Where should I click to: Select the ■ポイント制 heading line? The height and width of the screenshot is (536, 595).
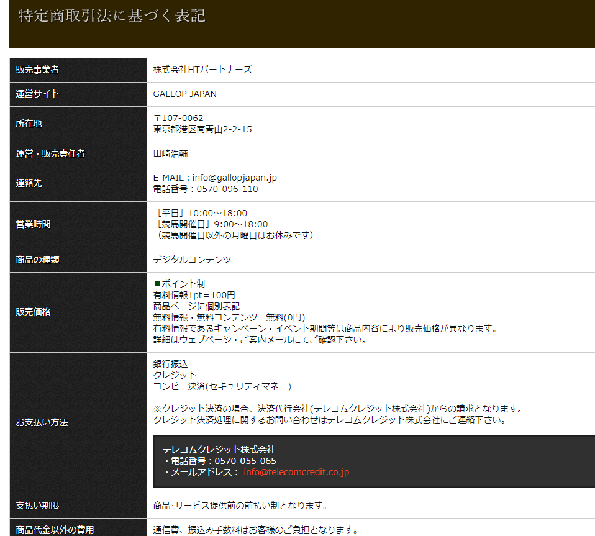179,284
